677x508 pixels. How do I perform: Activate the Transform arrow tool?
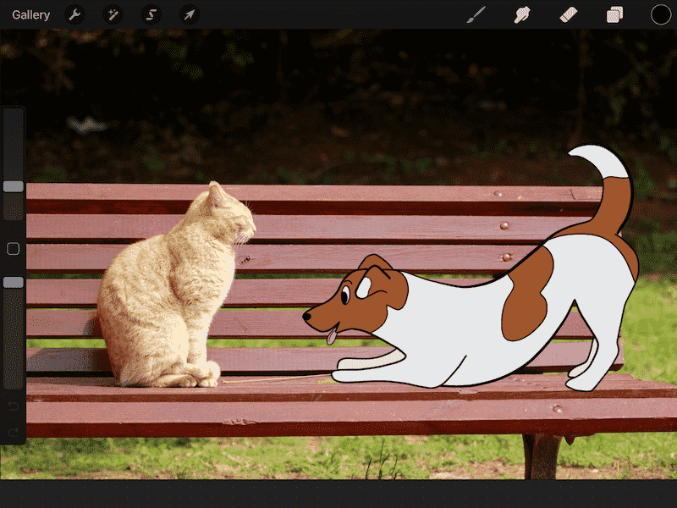click(x=189, y=15)
